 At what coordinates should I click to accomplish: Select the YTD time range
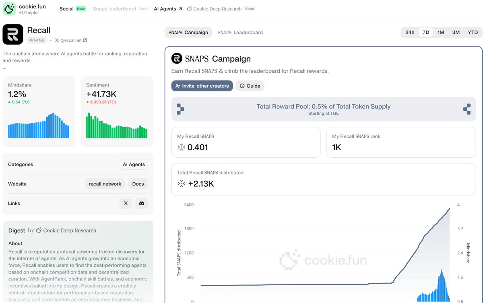473,33
